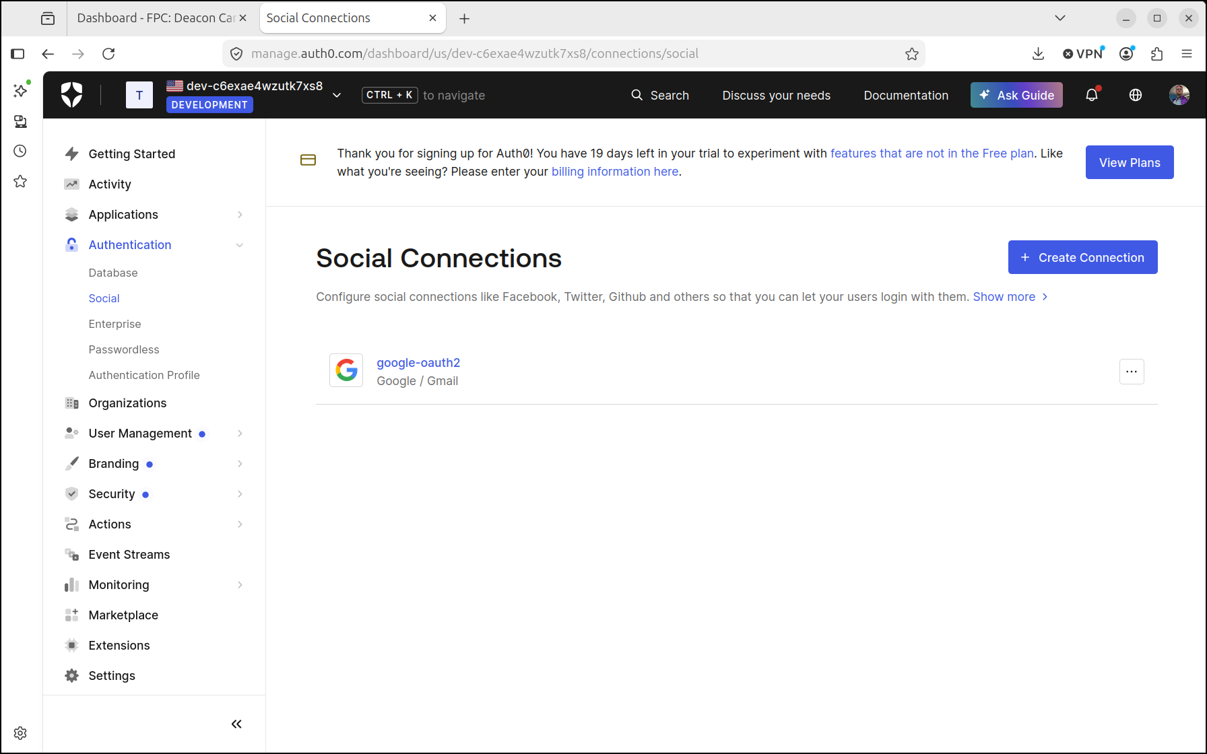
Task: Click the User Management people icon
Action: tap(72, 434)
